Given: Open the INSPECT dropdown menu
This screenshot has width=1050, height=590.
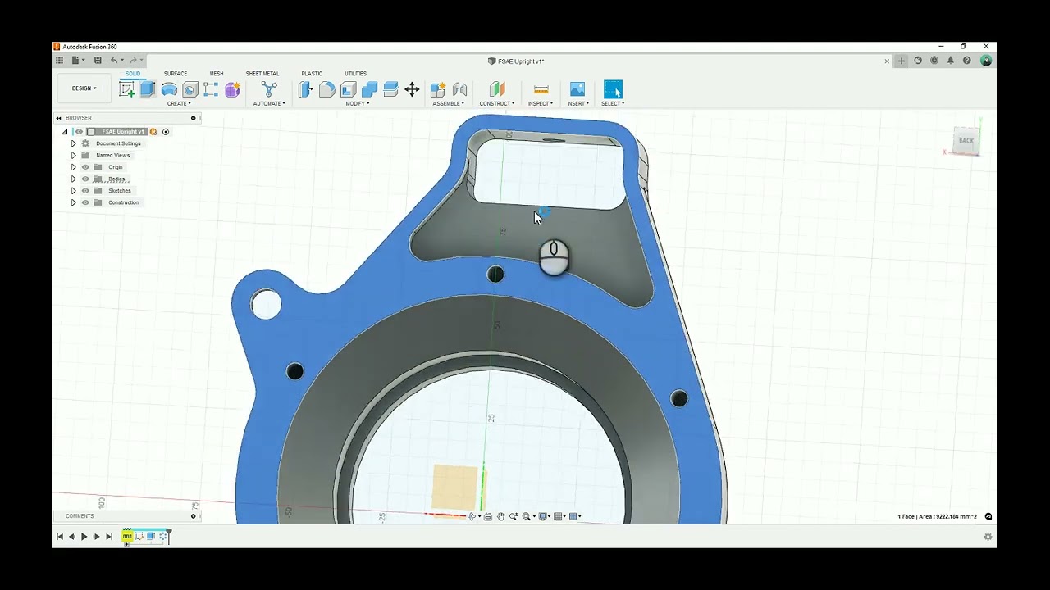Looking at the screenshot, I should (541, 104).
